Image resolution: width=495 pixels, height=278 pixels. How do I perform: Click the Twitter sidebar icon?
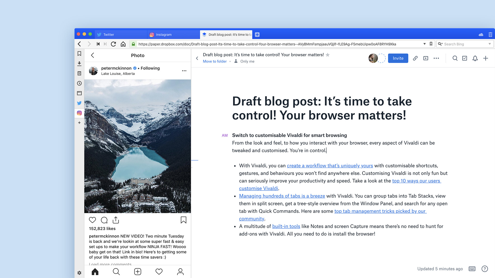coord(79,103)
